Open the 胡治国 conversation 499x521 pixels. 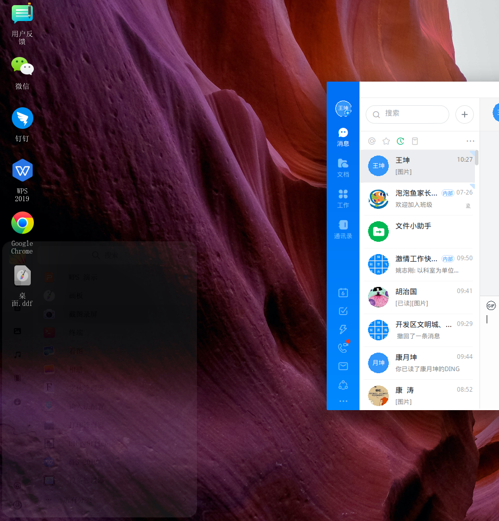click(417, 297)
